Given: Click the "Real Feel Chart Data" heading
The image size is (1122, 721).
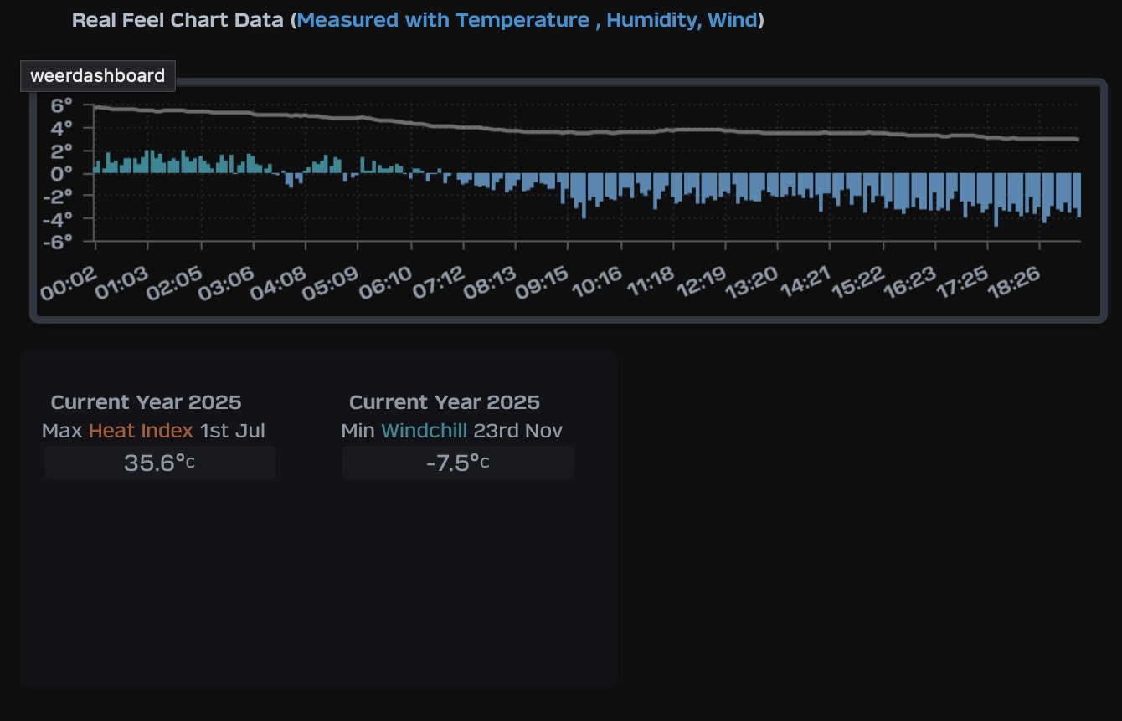Looking at the screenshot, I should coord(178,20).
